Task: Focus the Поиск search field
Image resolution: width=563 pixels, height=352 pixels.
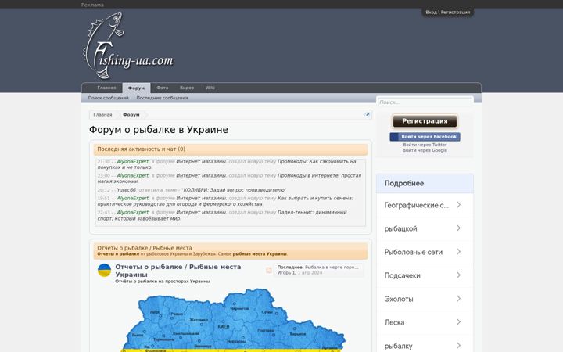Action: 425,102
